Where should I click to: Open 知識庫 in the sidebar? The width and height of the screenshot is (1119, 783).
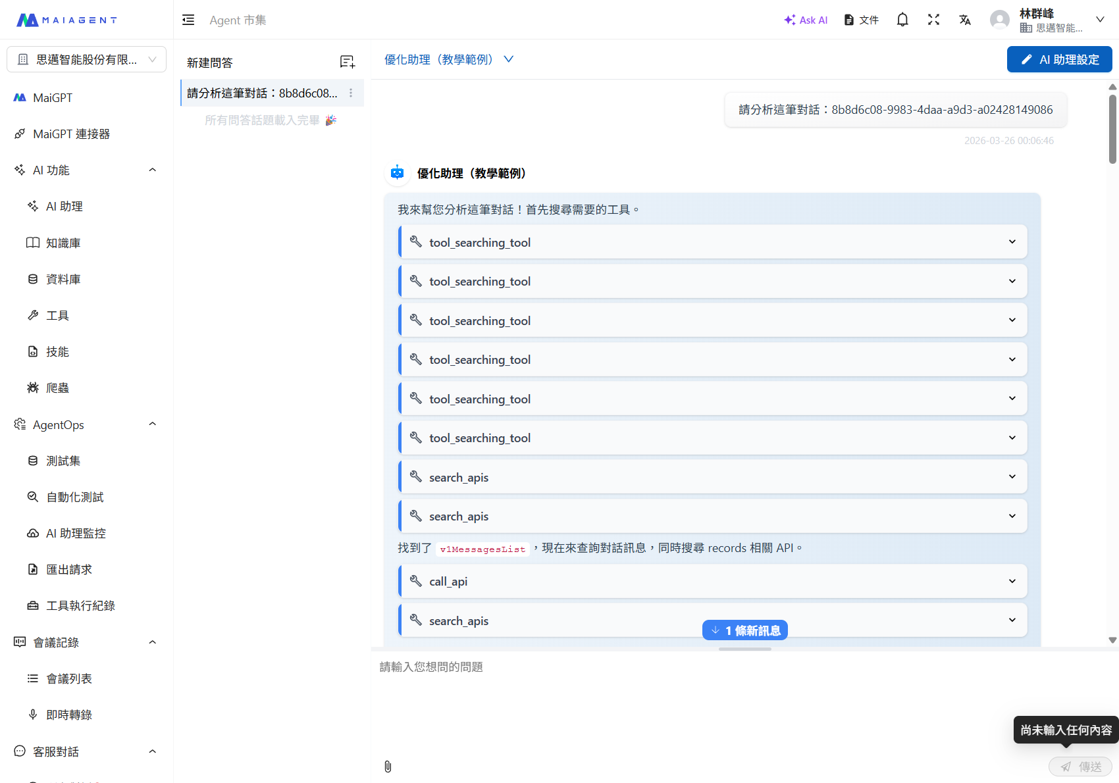(63, 243)
